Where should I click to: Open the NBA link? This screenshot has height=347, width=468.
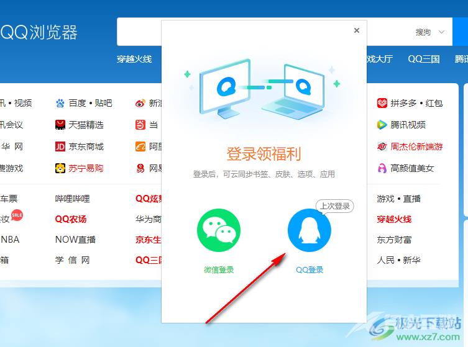point(10,240)
